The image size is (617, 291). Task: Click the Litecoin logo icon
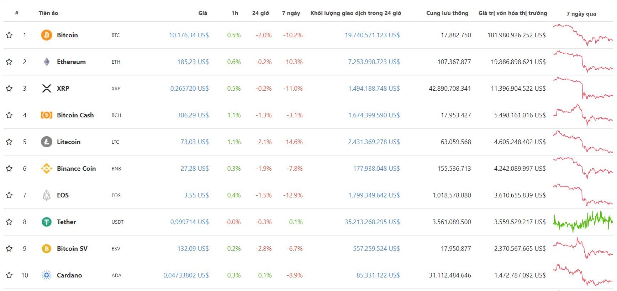coord(47,142)
